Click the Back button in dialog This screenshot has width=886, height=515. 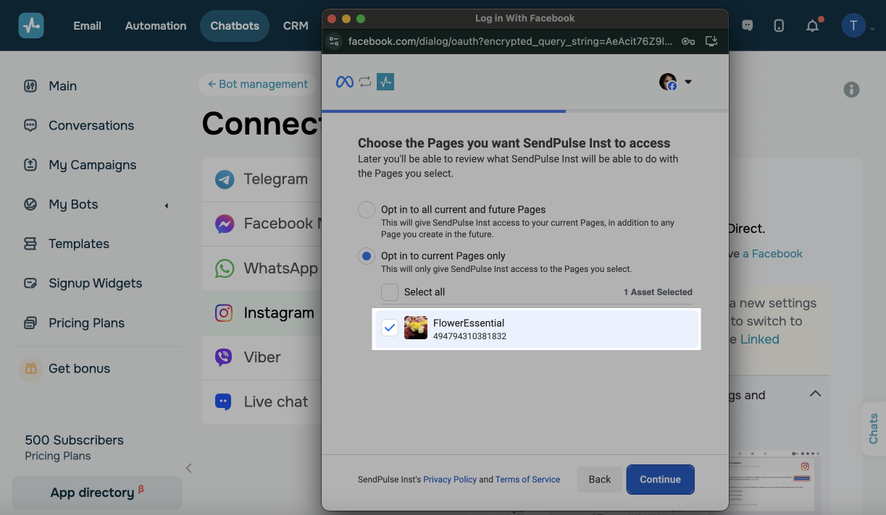pos(600,480)
